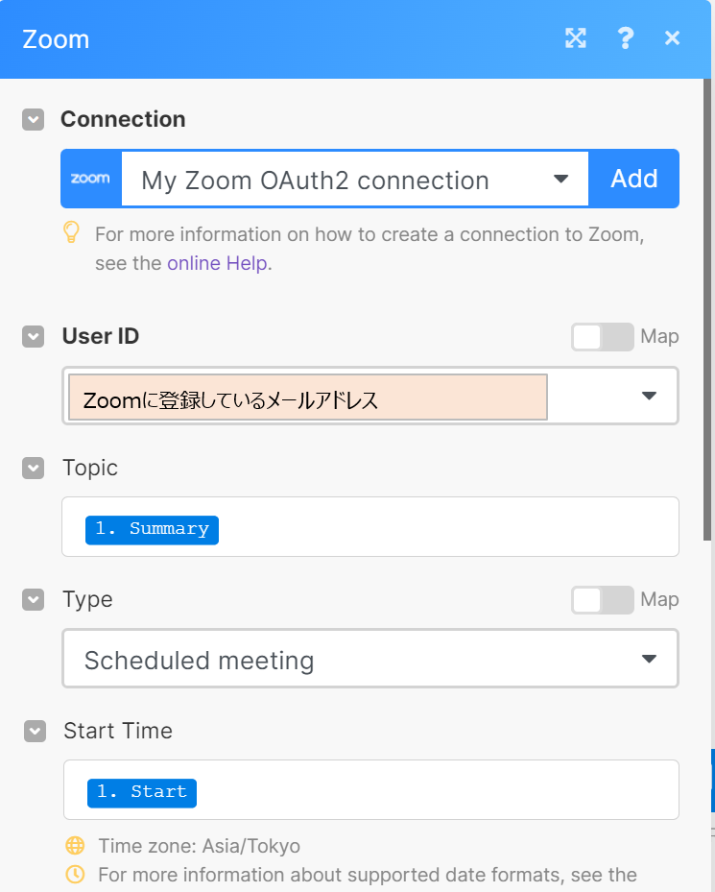The width and height of the screenshot is (715, 892).
Task: Click the dialog vertical scrollbar
Action: [707, 310]
